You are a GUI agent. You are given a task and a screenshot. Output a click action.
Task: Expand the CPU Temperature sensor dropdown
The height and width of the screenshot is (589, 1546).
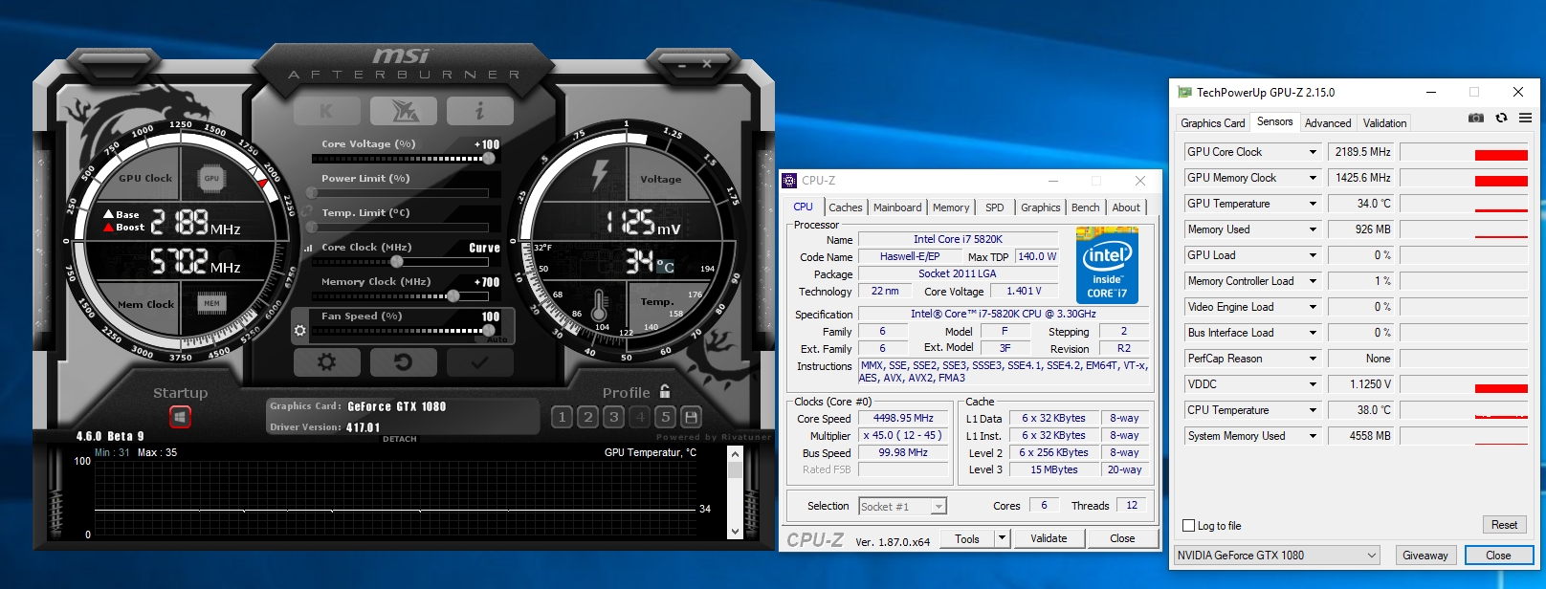coord(1313,410)
